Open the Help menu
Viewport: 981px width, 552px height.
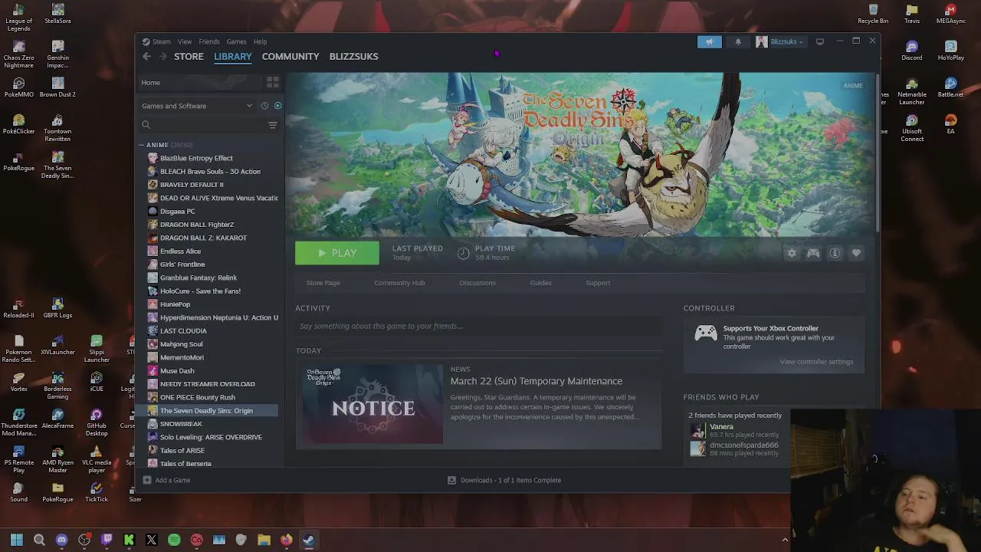tap(260, 41)
